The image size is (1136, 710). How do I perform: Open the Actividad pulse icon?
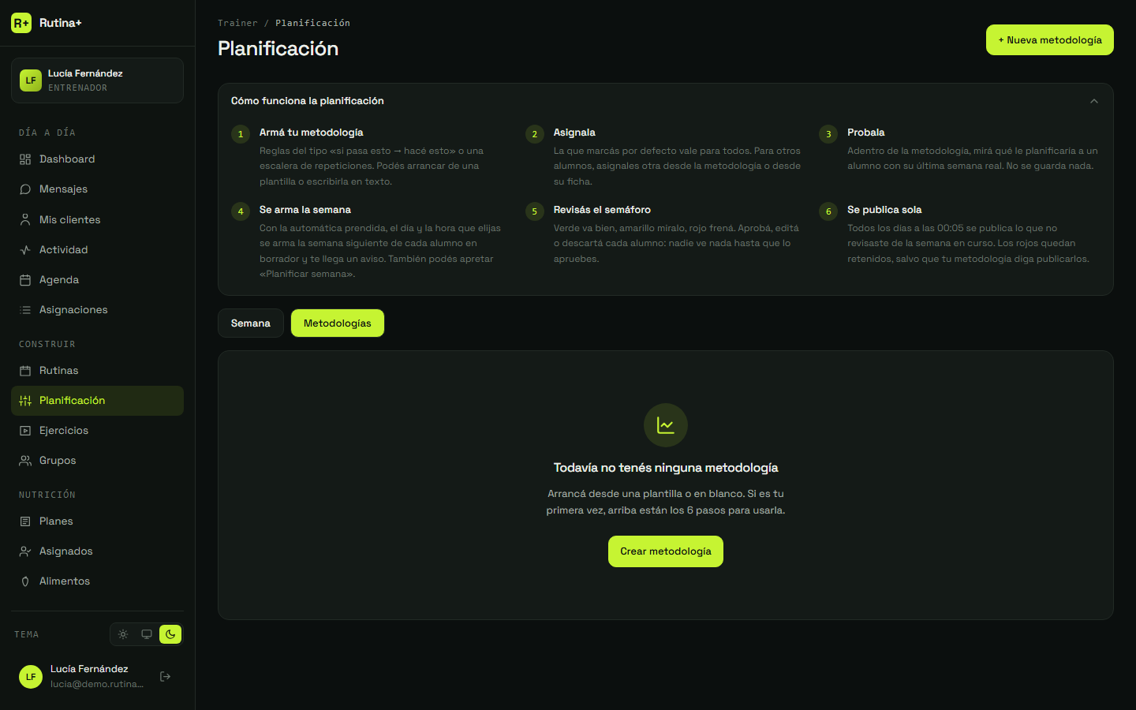tap(25, 250)
